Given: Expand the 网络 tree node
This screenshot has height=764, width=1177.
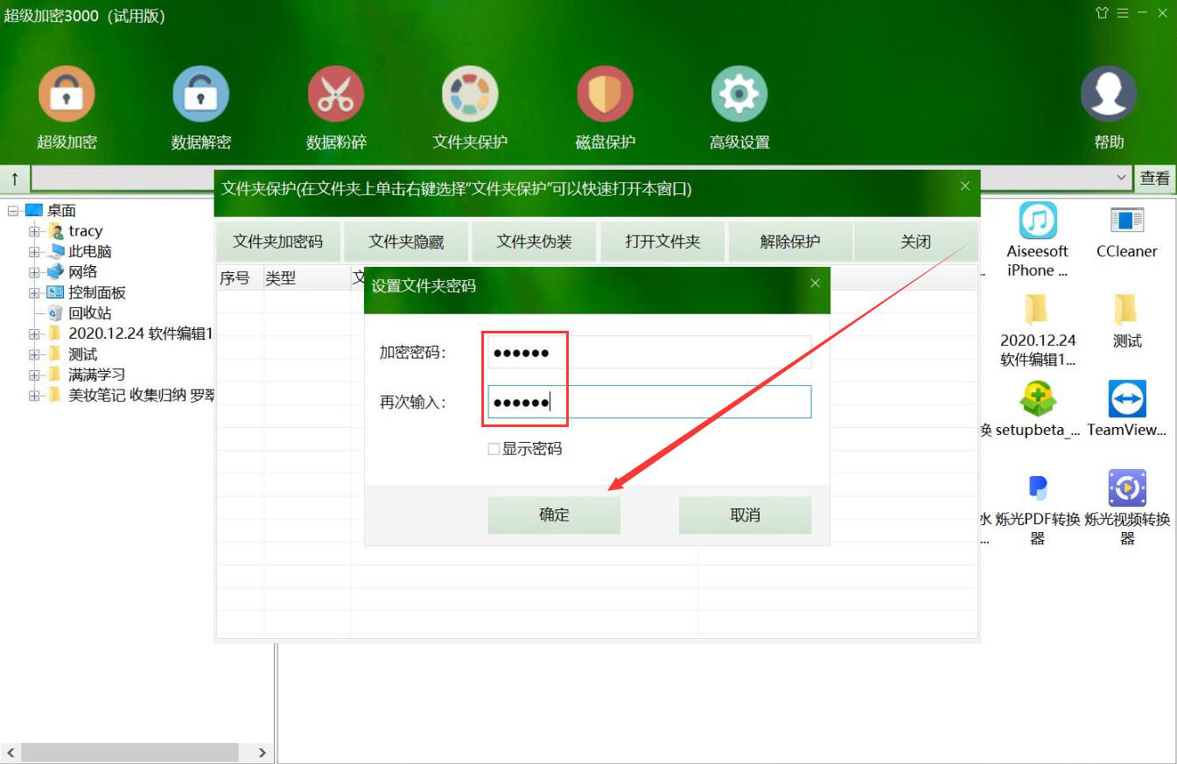Looking at the screenshot, I should [34, 272].
